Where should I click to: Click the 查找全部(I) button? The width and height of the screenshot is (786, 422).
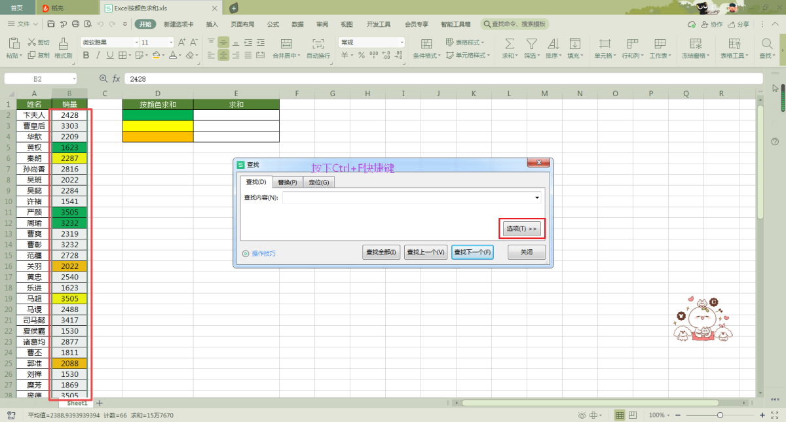coord(381,252)
